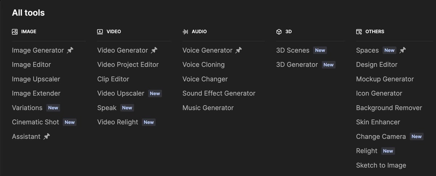Screen dimensions: 436x176
Task: Click the New badge beside 3D Scenes
Action: (x=320, y=50)
